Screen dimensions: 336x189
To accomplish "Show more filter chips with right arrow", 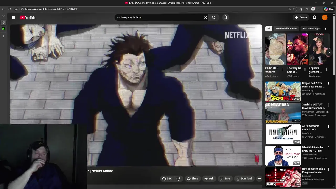I will tap(325, 29).
